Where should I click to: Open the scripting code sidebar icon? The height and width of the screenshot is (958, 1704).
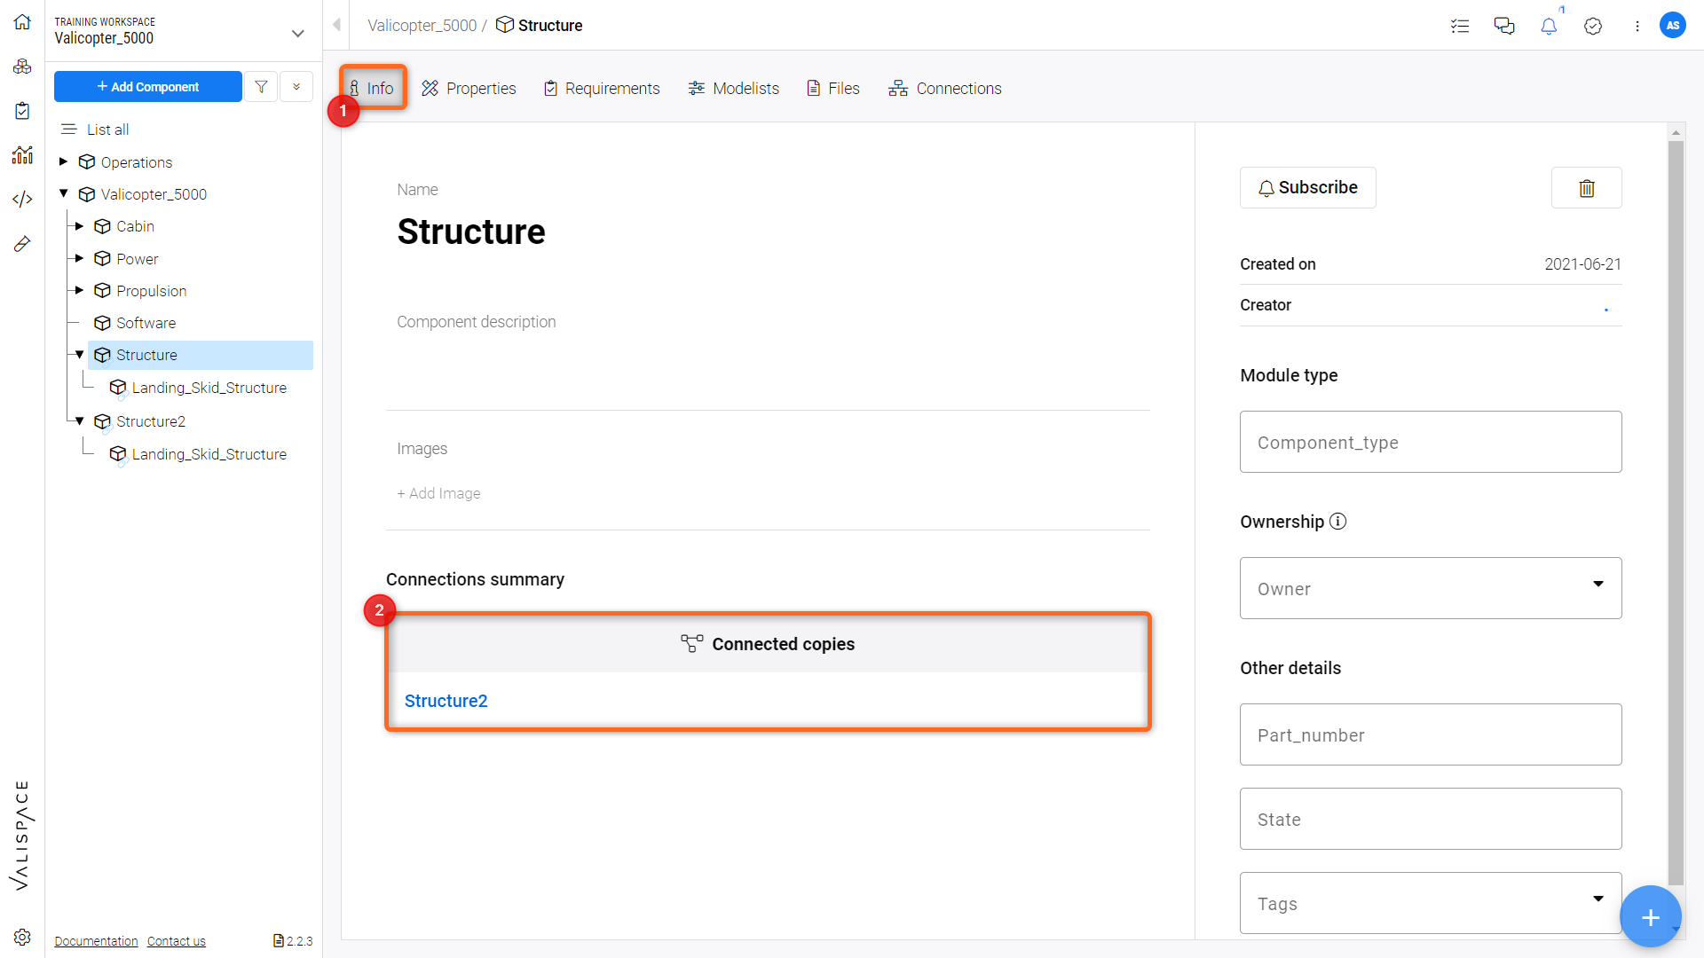click(22, 199)
